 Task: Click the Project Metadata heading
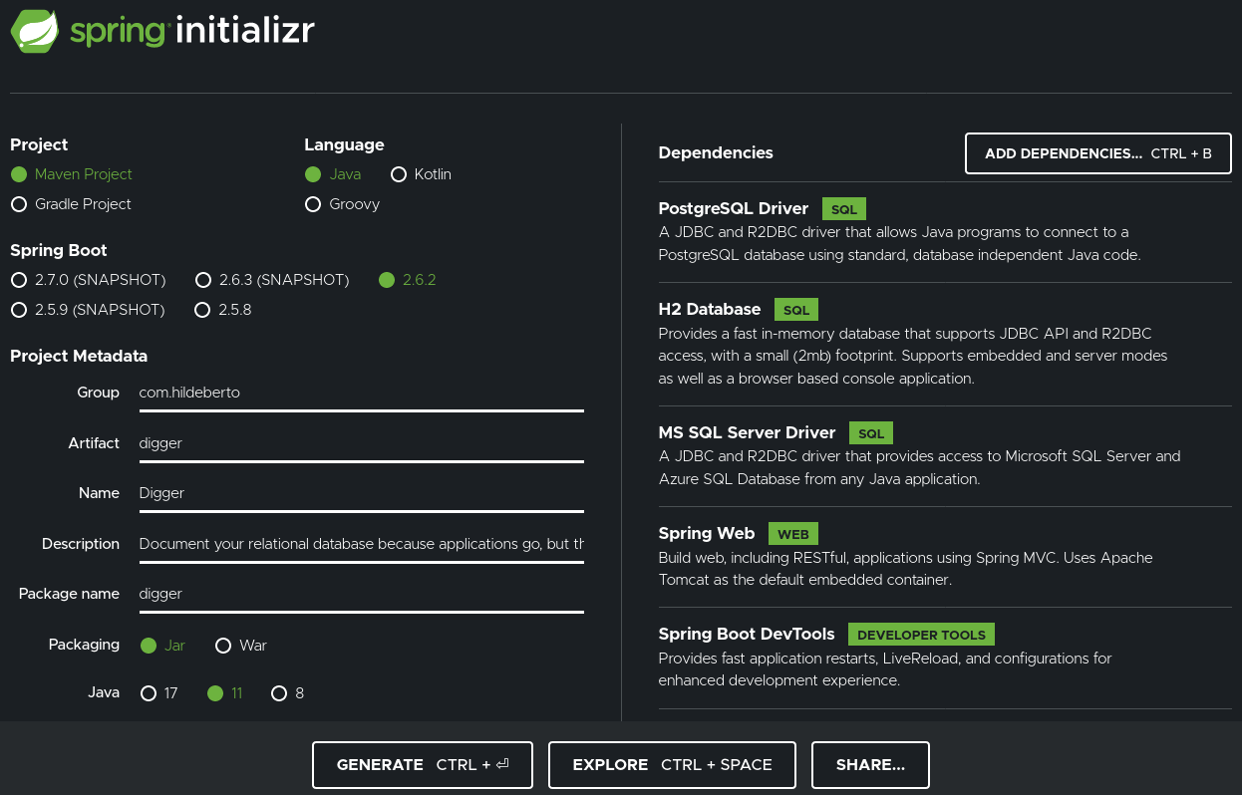point(79,357)
